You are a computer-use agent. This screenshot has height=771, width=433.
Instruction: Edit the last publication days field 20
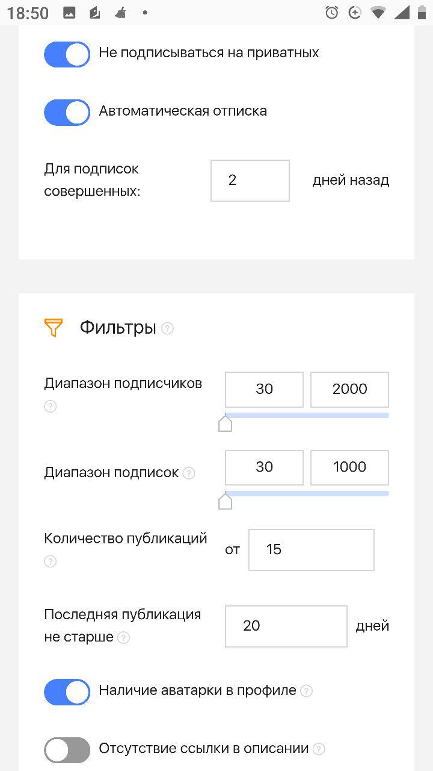[286, 626]
